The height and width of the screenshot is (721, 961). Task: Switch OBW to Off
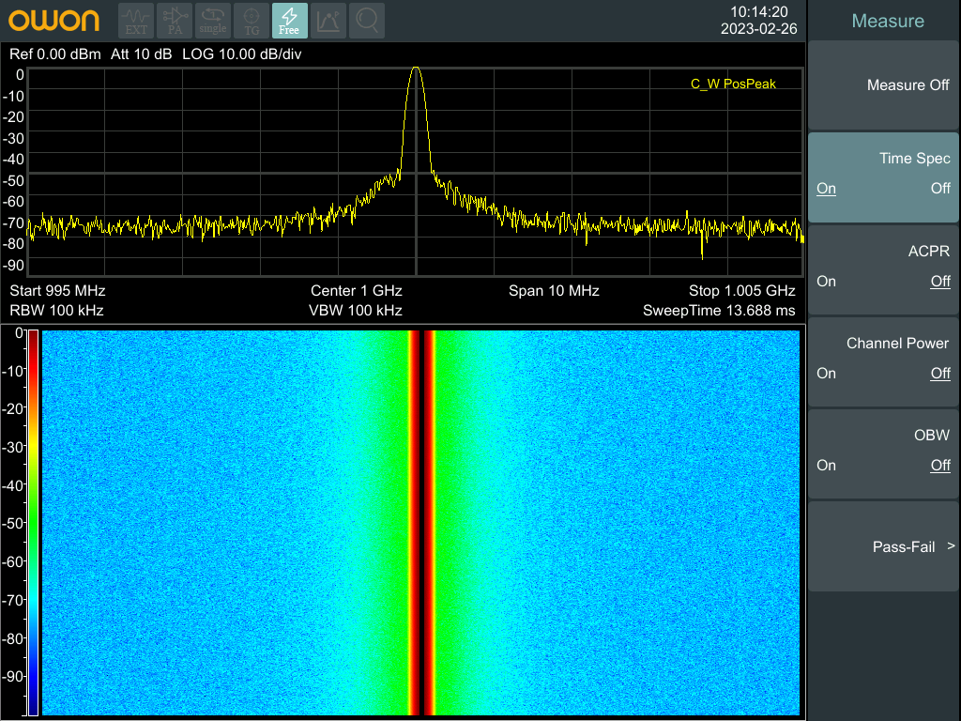click(x=940, y=466)
